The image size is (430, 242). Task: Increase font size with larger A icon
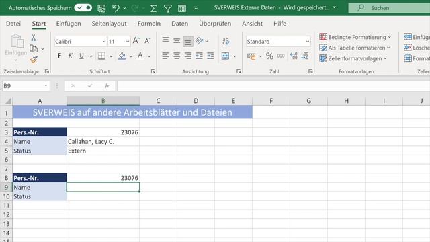pos(136,41)
